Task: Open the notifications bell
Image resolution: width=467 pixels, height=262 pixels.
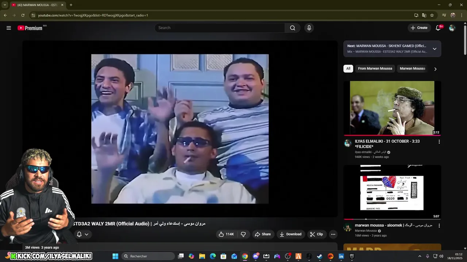Action: coord(439,28)
